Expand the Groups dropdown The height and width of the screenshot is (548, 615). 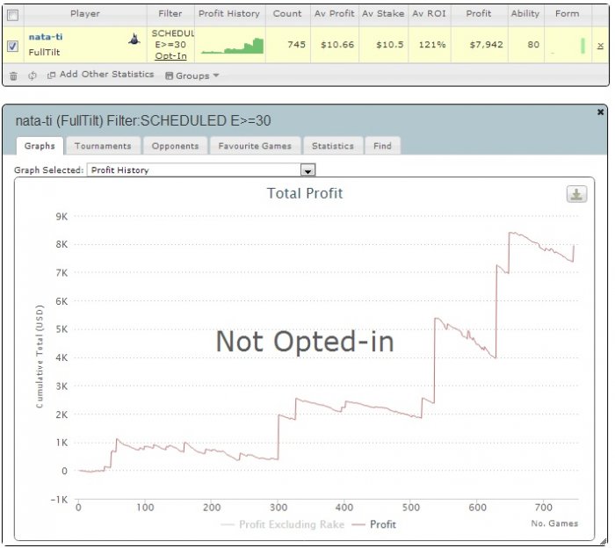(x=192, y=76)
